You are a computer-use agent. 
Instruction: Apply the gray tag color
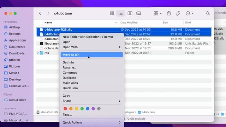(99, 109)
